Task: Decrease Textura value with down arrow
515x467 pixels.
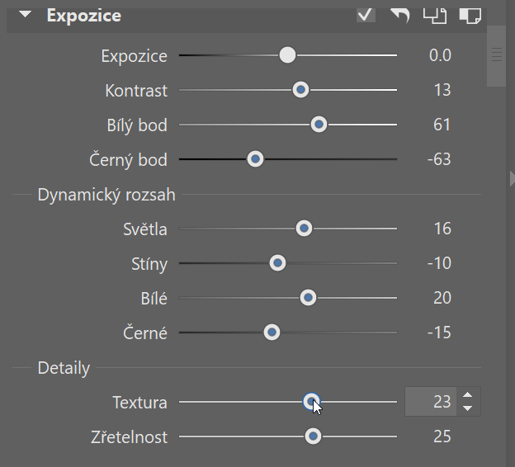Action: click(468, 408)
